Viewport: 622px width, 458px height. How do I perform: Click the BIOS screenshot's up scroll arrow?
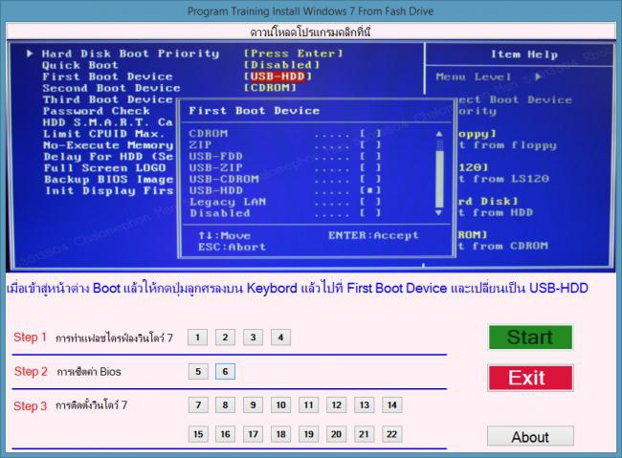tap(439, 134)
